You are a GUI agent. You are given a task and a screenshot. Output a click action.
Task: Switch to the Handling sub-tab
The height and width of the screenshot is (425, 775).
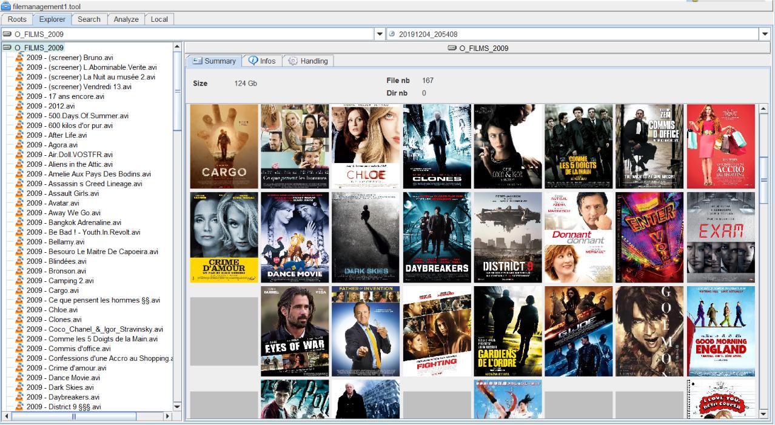[x=308, y=61]
